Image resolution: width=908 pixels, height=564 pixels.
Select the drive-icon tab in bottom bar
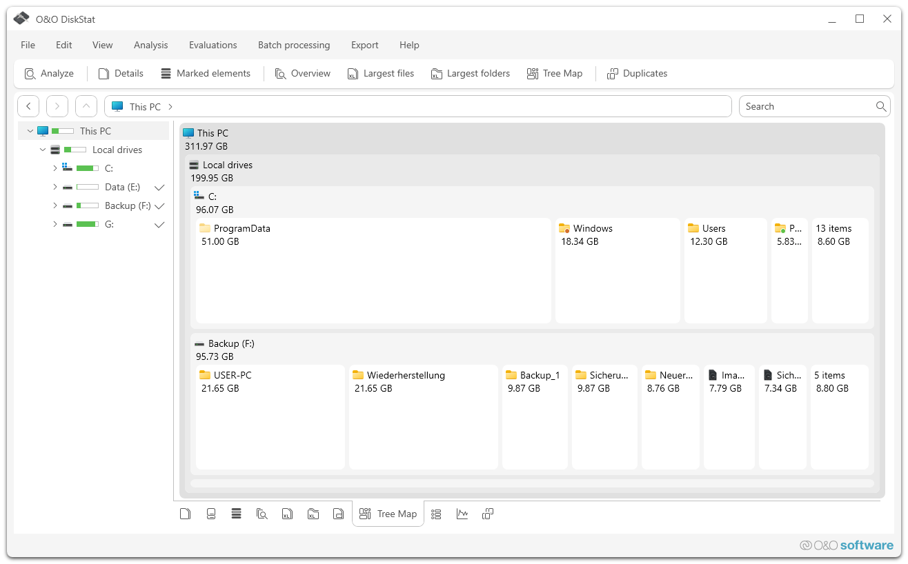[211, 514]
